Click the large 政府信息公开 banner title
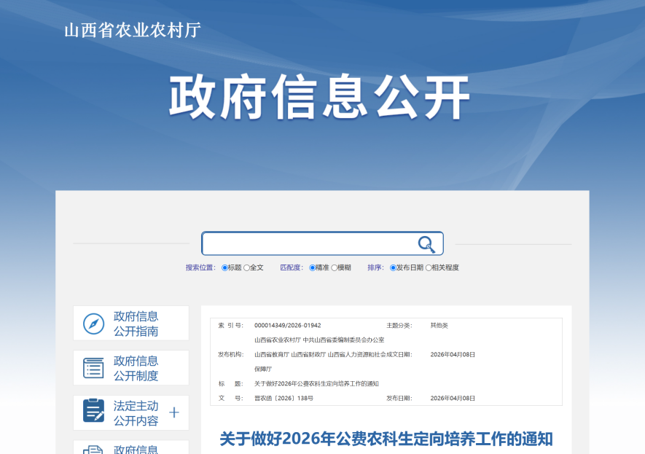This screenshot has height=454, width=645. point(320,97)
